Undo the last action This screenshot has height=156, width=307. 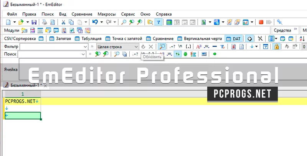pos(95,22)
